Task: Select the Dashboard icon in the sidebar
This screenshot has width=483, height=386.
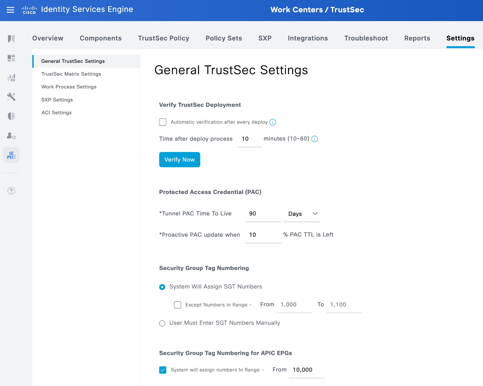Action: click(x=11, y=58)
